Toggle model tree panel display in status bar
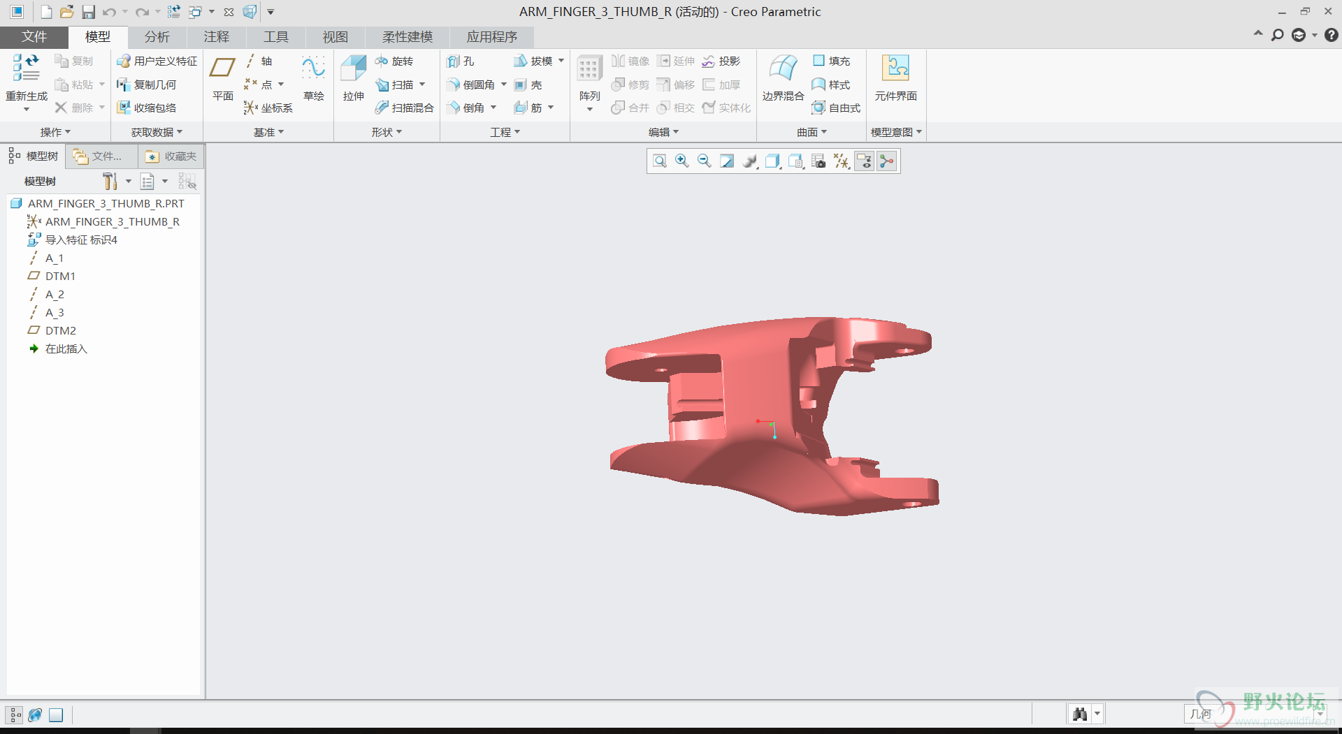1342x734 pixels. tap(15, 714)
